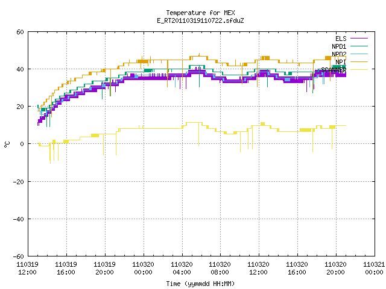This screenshot has width=386, height=289.
Task: Click the NPD2 legend label
Action: [339, 54]
